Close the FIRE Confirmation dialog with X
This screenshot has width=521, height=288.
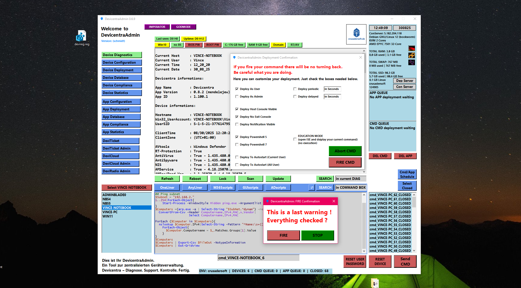click(334, 201)
